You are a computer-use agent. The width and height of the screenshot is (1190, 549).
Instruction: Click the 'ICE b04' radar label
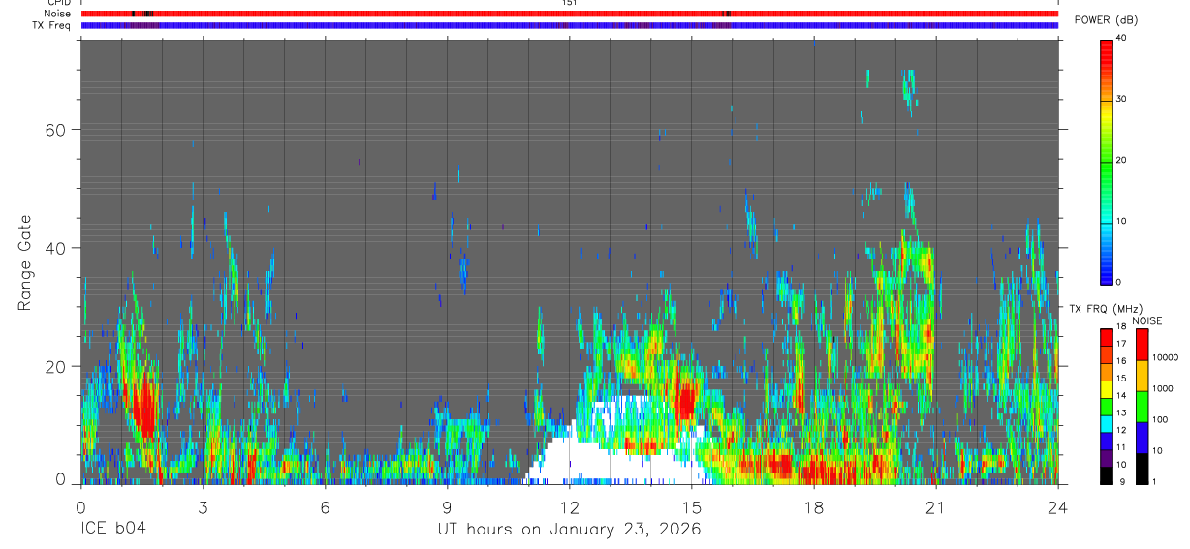point(114,530)
